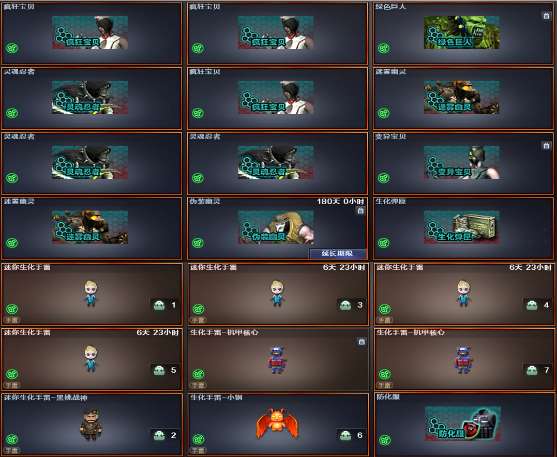
Task: Click the backpack slot 1 icon
Action: point(165,305)
